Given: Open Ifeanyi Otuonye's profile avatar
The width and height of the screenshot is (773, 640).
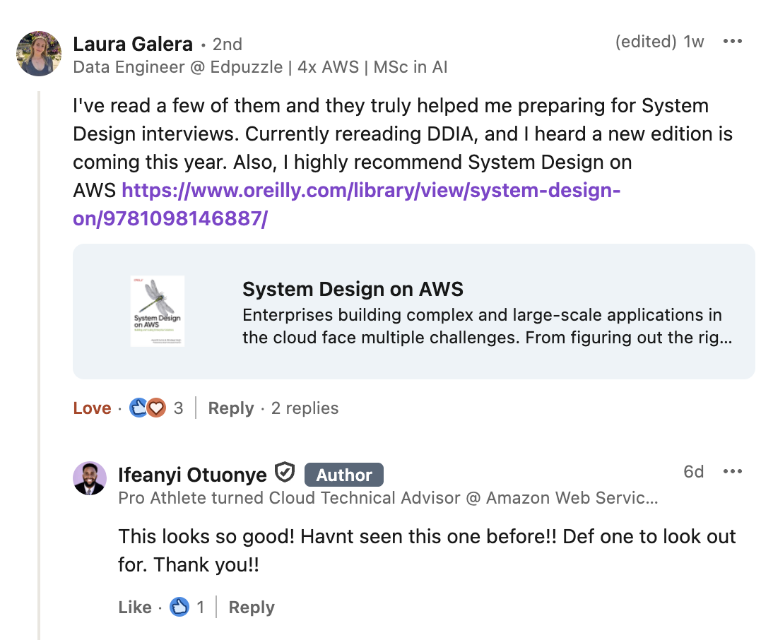Looking at the screenshot, I should [x=90, y=479].
